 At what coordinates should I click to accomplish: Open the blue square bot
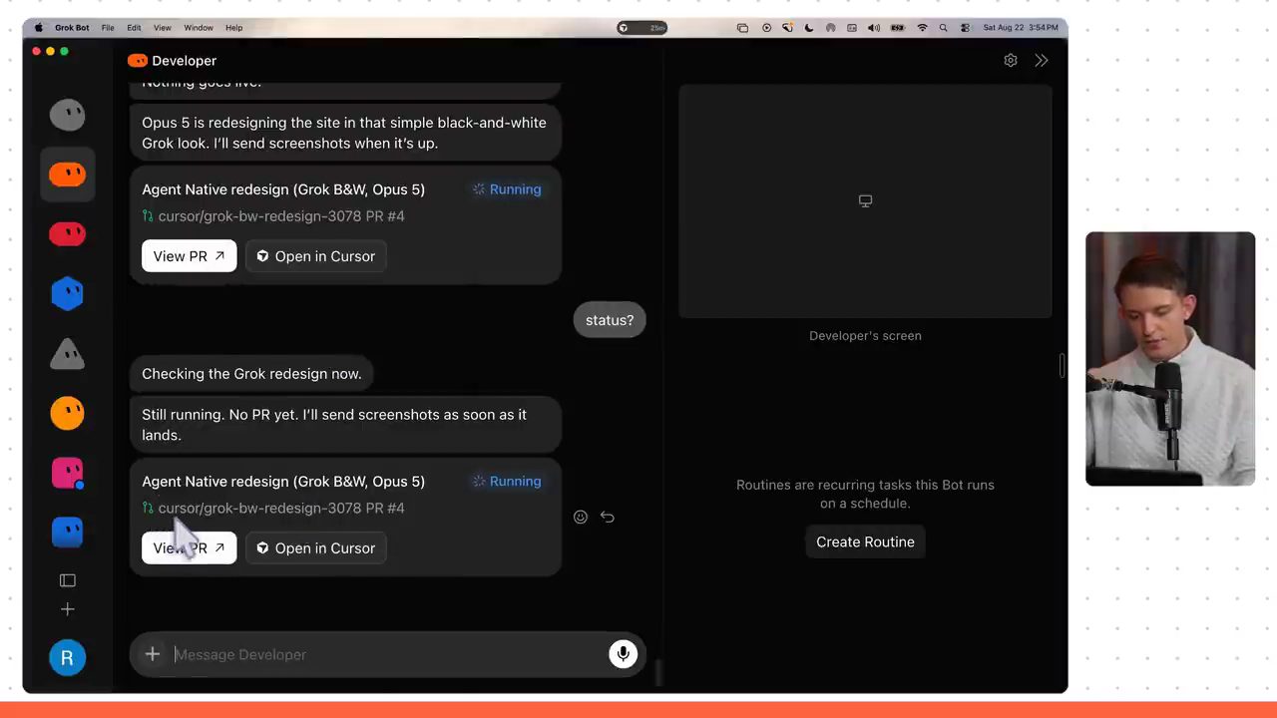[x=68, y=533]
